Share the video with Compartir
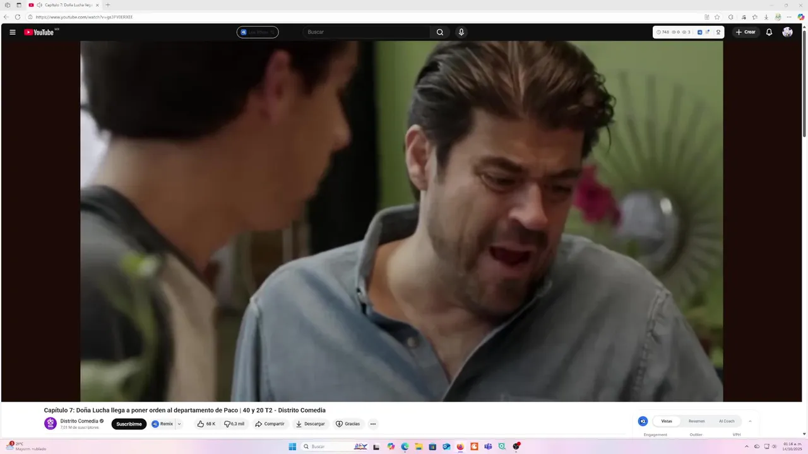Viewport: 808px width, 454px height. pos(270,424)
